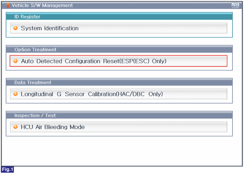This screenshot has height=174, width=244.
Task: Click orange arrow beside Auto Detected Configuration Reset
Action: coord(15,61)
